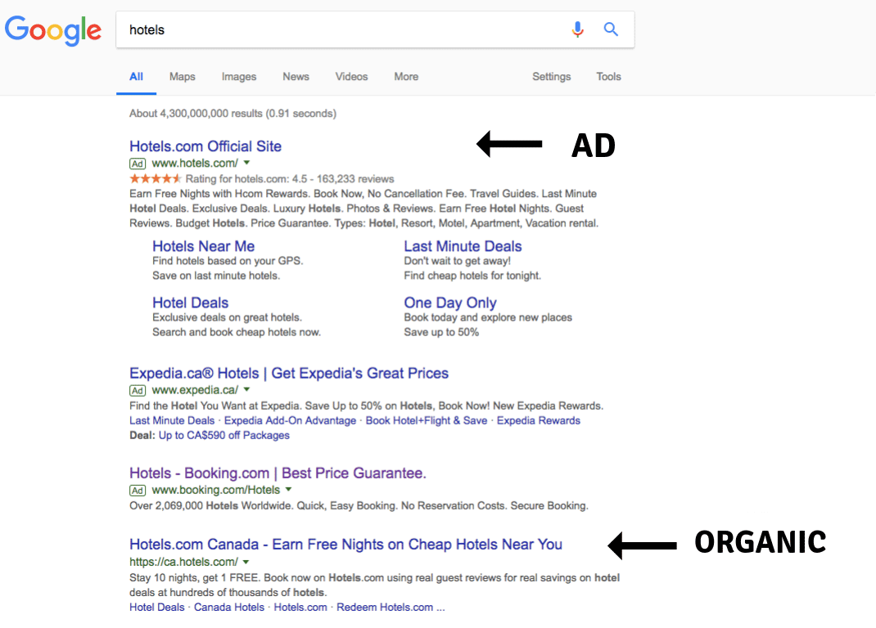The width and height of the screenshot is (876, 628).
Task: Expand dropdown arrow beside https://ca.hotels.com
Action: [x=246, y=563]
